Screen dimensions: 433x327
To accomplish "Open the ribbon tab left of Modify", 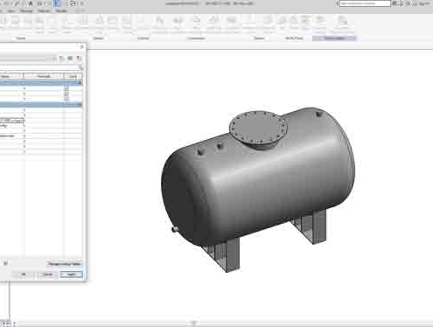I will click(x=44, y=10).
